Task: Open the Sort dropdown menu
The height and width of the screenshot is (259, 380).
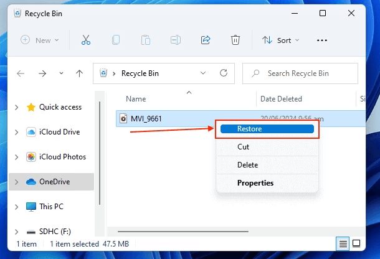Action: pos(280,40)
